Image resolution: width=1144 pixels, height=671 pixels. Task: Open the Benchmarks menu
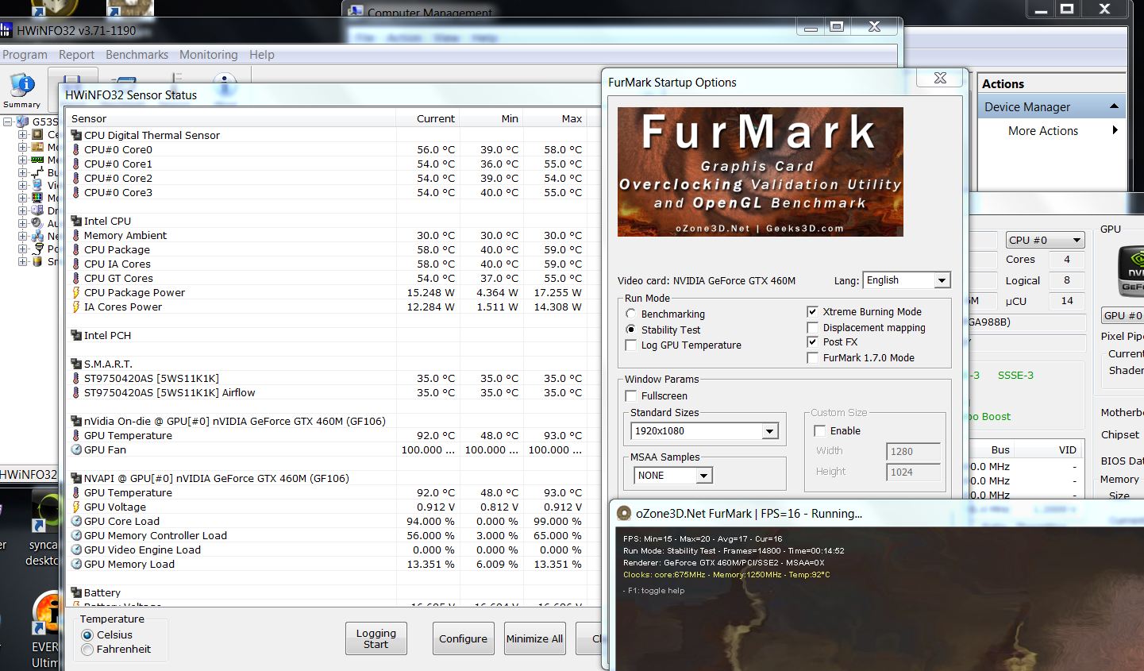[137, 55]
